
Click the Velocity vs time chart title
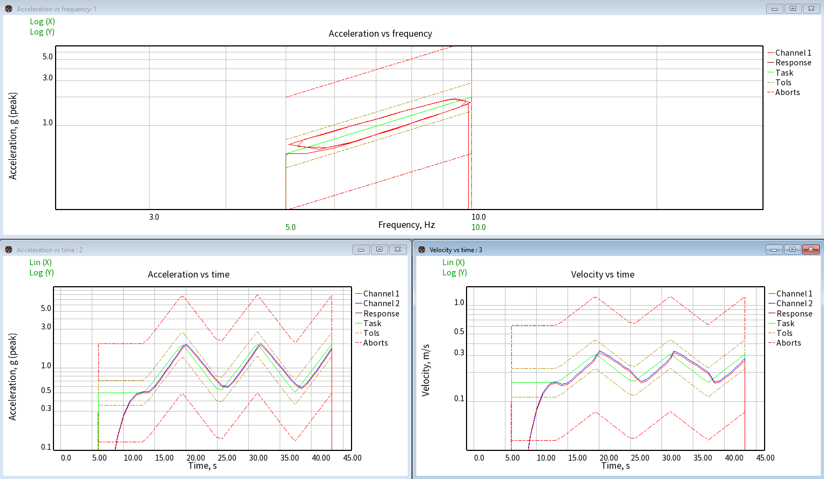coord(603,274)
